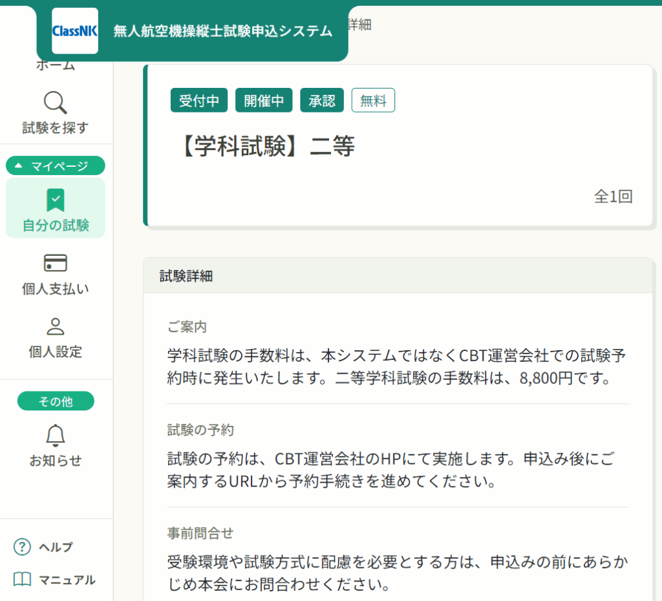Click the bell icon for お知らせ notifications

[x=55, y=436]
